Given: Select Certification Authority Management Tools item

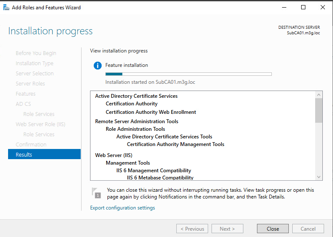Looking at the screenshot, I should (175, 144).
